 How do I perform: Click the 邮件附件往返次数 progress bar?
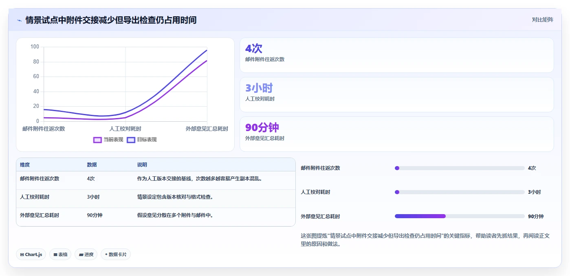460,168
